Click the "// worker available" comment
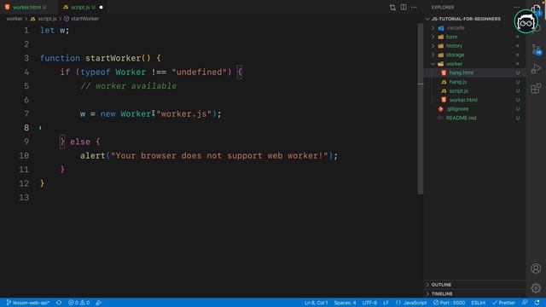This screenshot has width=546, height=307. pos(129,86)
